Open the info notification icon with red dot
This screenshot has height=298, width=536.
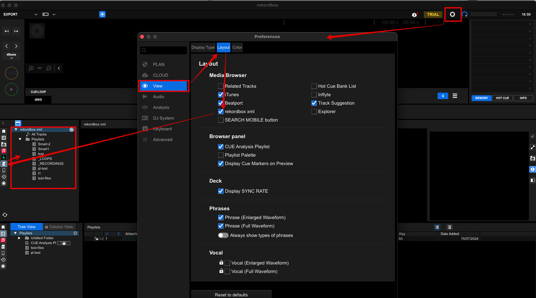point(414,15)
